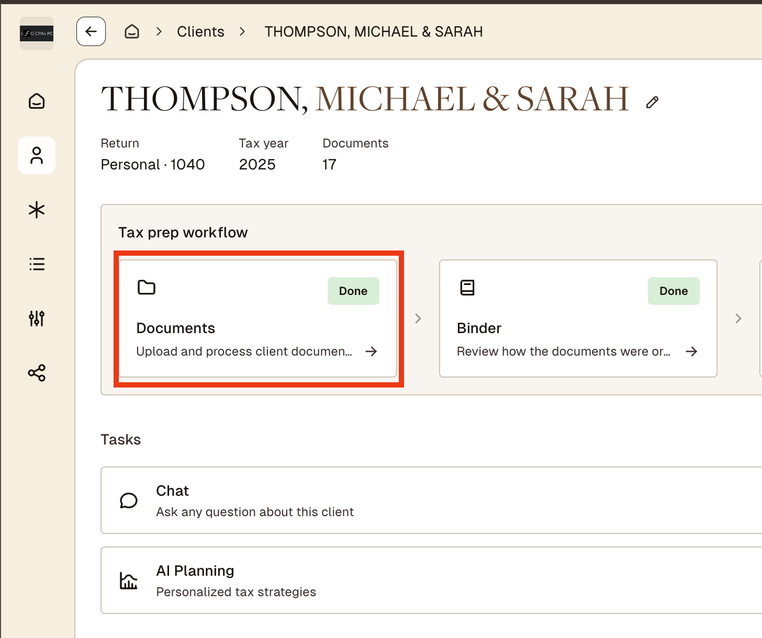Click the 'Personal · 1040' return value
762x638 pixels.
pos(153,164)
